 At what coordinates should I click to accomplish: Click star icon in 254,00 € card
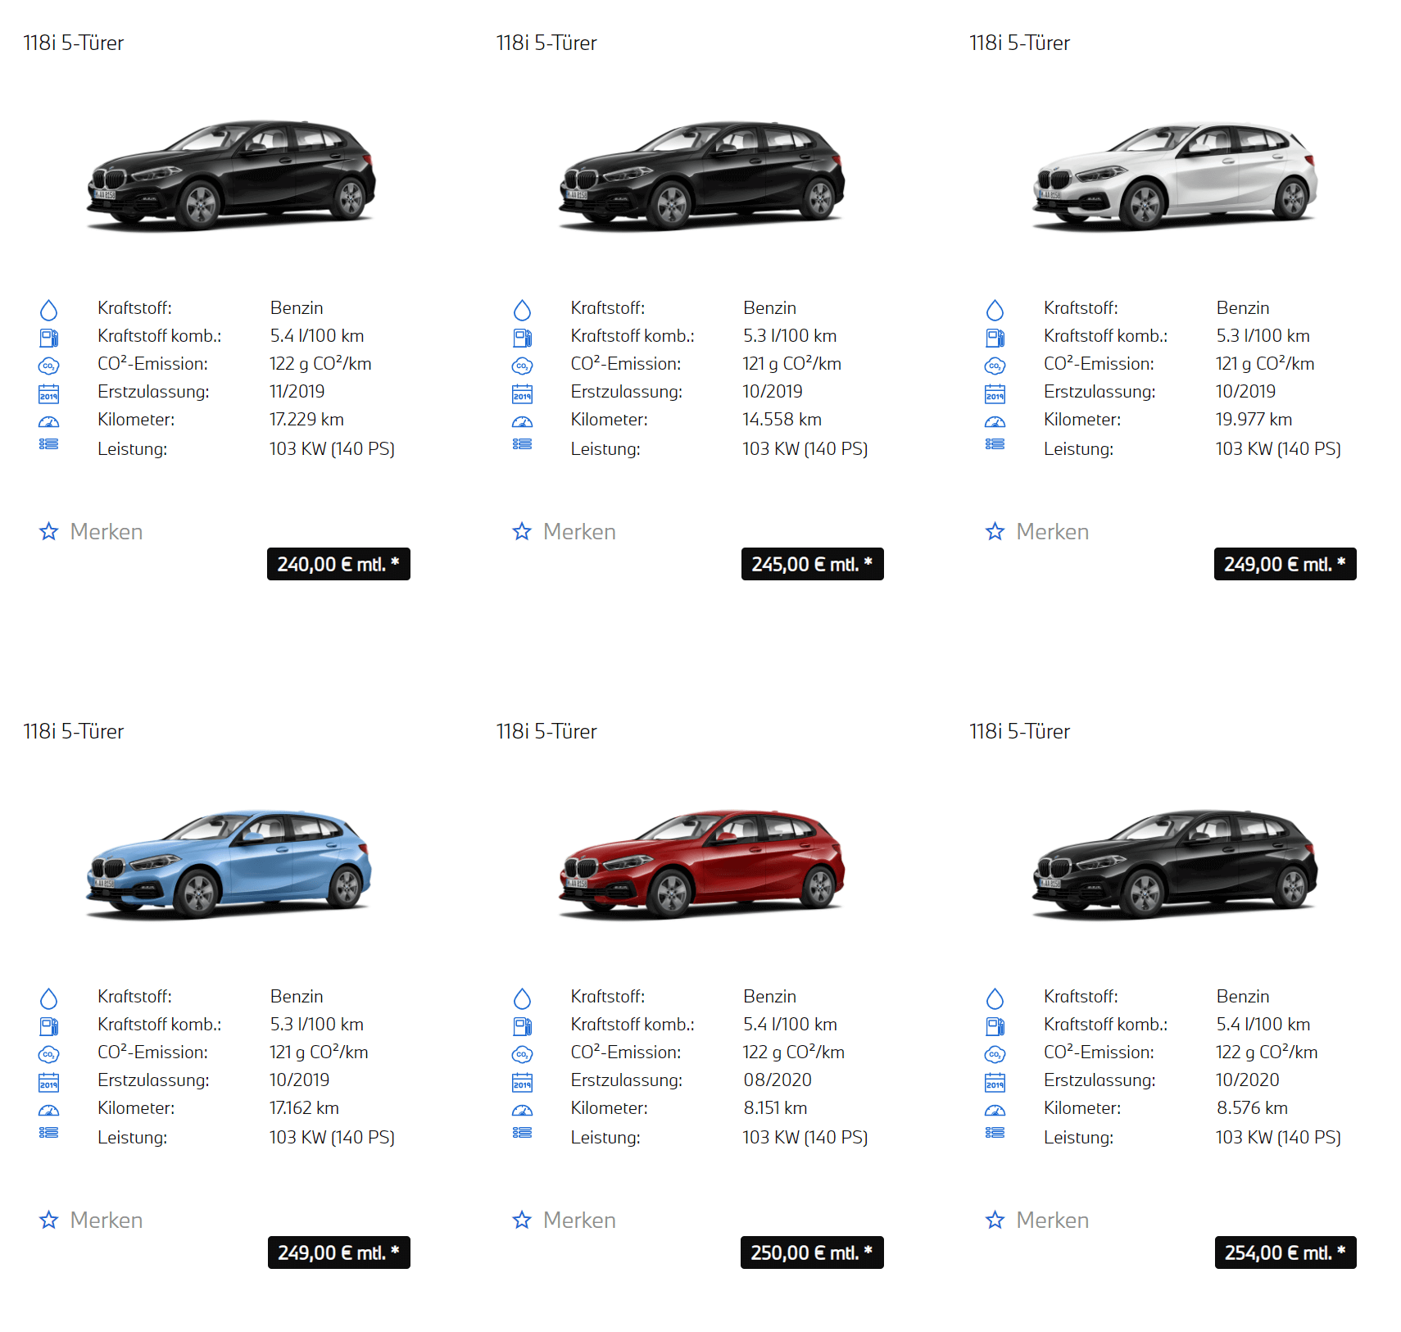pyautogui.click(x=995, y=1220)
